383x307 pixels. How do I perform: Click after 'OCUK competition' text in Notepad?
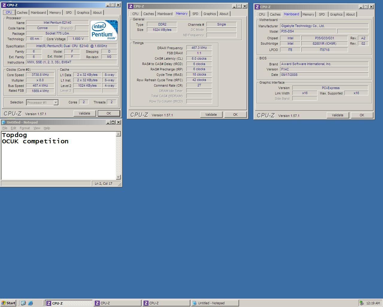point(69,141)
